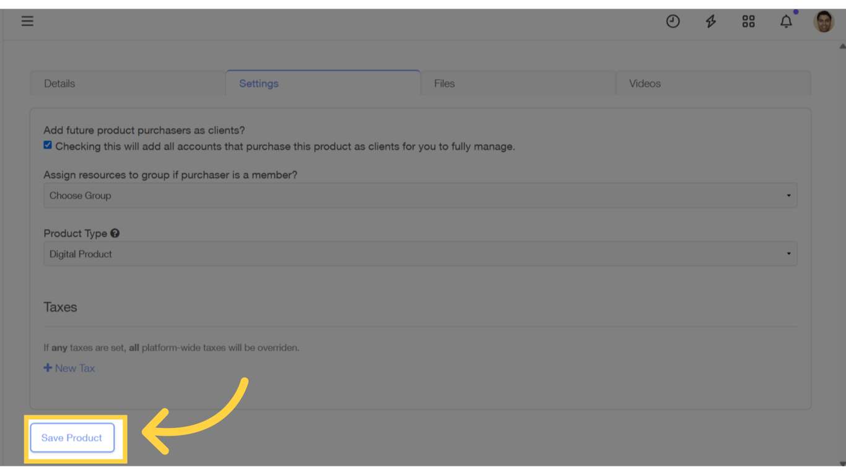Uncheck add purchasers as clients checkbox
Screen dimensions: 846x475
point(48,145)
